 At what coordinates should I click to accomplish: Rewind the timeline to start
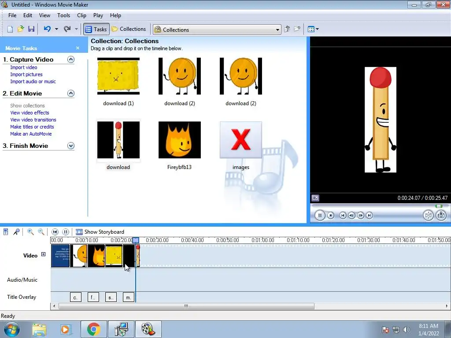pyautogui.click(x=55, y=231)
